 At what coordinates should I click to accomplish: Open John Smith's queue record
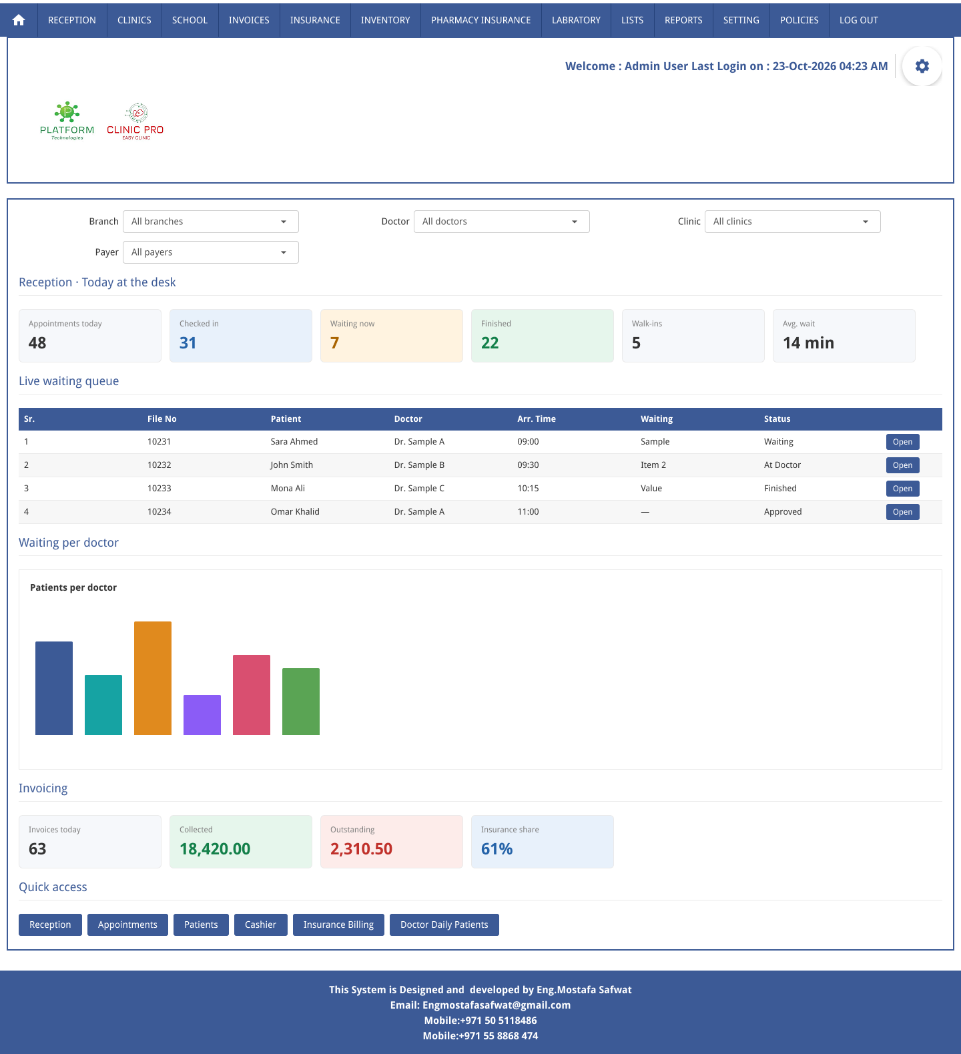coord(903,465)
